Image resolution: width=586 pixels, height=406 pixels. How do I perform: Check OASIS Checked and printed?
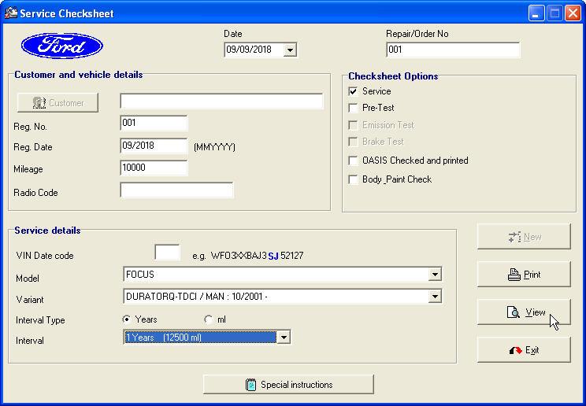pyautogui.click(x=353, y=161)
